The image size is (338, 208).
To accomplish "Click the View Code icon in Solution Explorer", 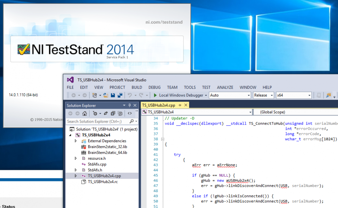I will pos(130,113).
